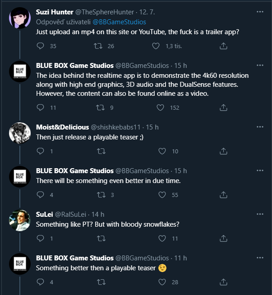Share SuLei's tweet
The image size is (272, 295).
tap(223, 238)
